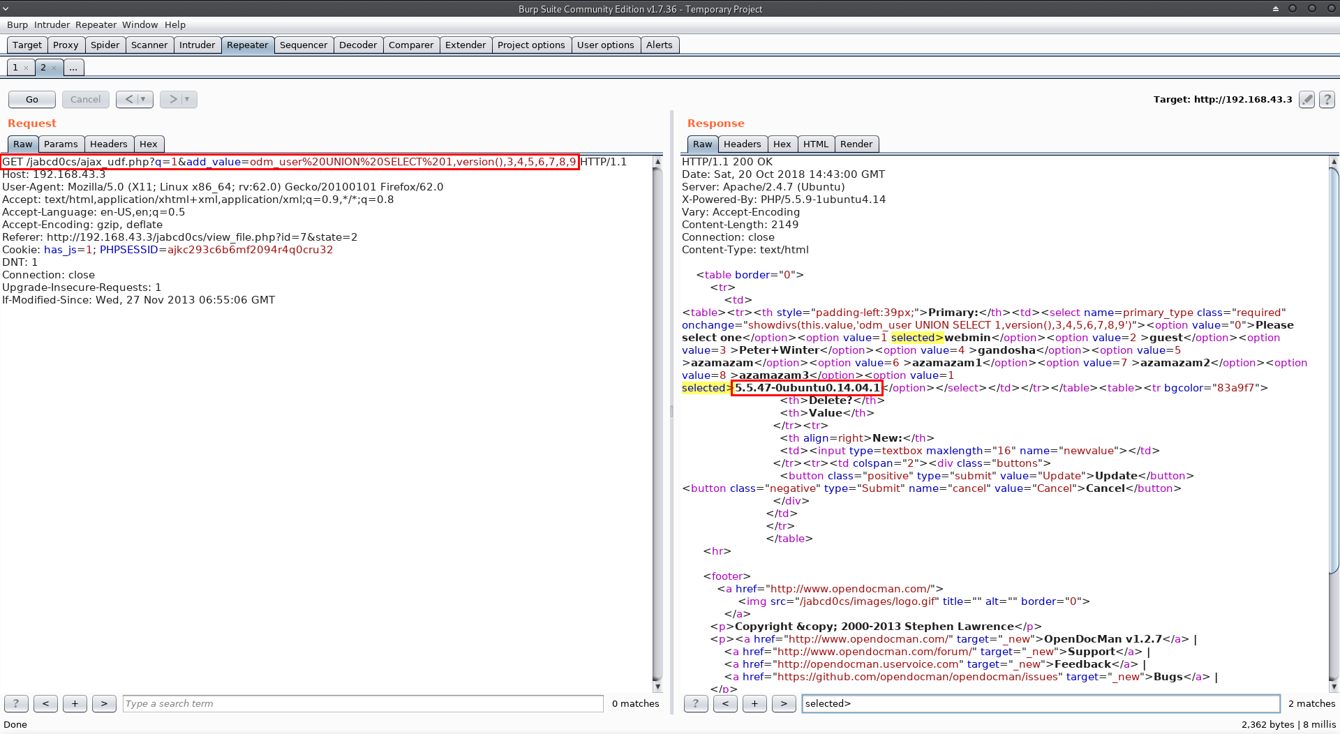Go to previous match in request search
The height and width of the screenshot is (734, 1340).
(x=45, y=703)
